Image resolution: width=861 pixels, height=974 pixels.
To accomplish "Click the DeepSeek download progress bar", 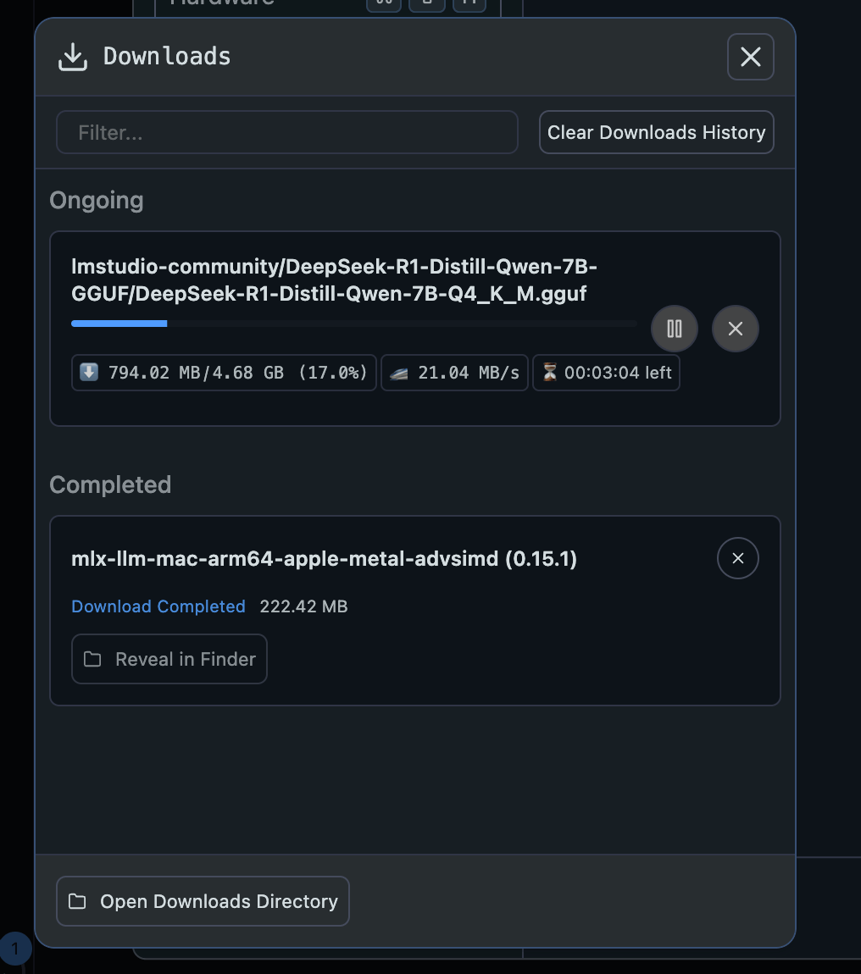I will [353, 324].
